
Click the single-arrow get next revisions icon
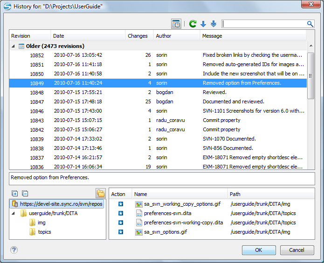pos(203,24)
